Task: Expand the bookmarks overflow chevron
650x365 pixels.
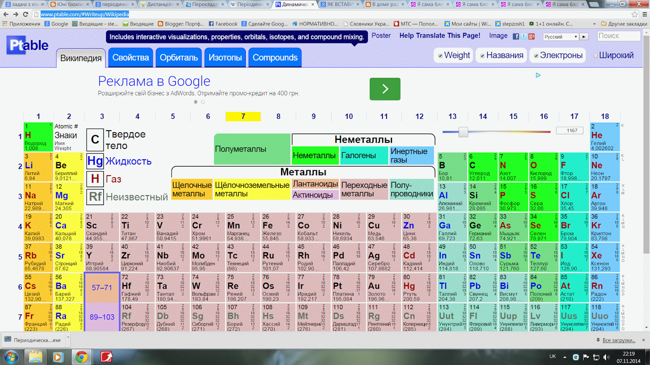Action: [594, 24]
